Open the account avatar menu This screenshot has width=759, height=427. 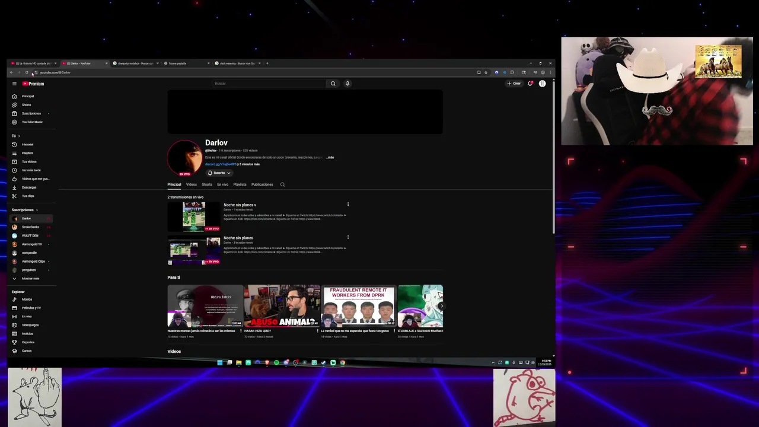click(542, 84)
